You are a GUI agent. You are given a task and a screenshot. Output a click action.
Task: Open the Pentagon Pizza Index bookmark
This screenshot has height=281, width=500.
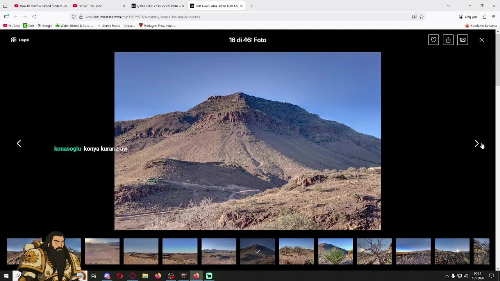pyautogui.click(x=158, y=26)
